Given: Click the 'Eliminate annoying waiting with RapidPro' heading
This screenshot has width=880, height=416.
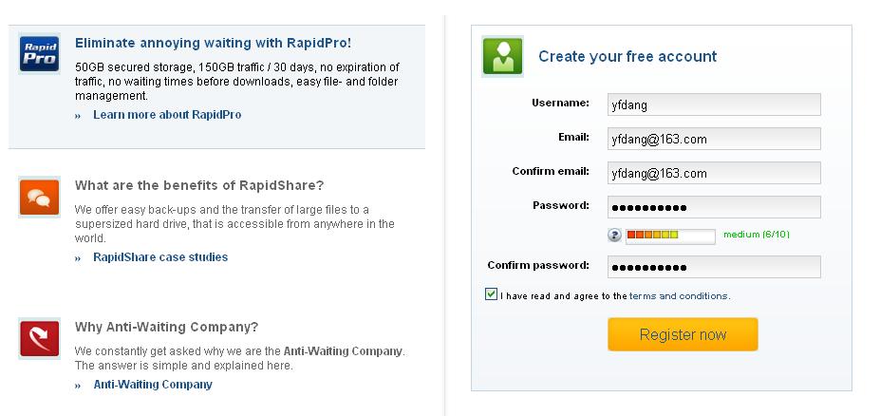Looking at the screenshot, I should [x=213, y=43].
